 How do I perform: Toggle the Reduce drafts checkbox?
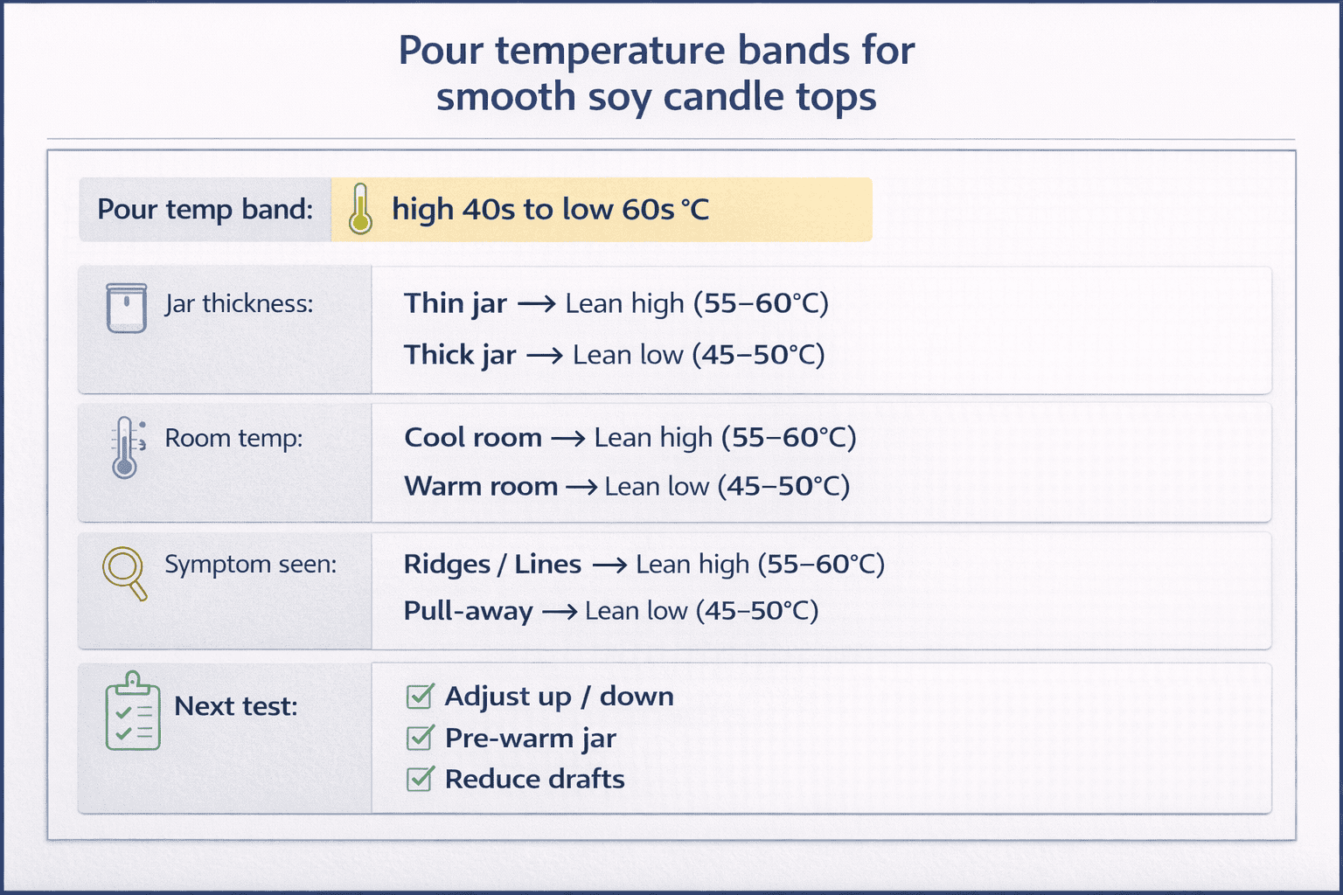pyautogui.click(x=420, y=779)
